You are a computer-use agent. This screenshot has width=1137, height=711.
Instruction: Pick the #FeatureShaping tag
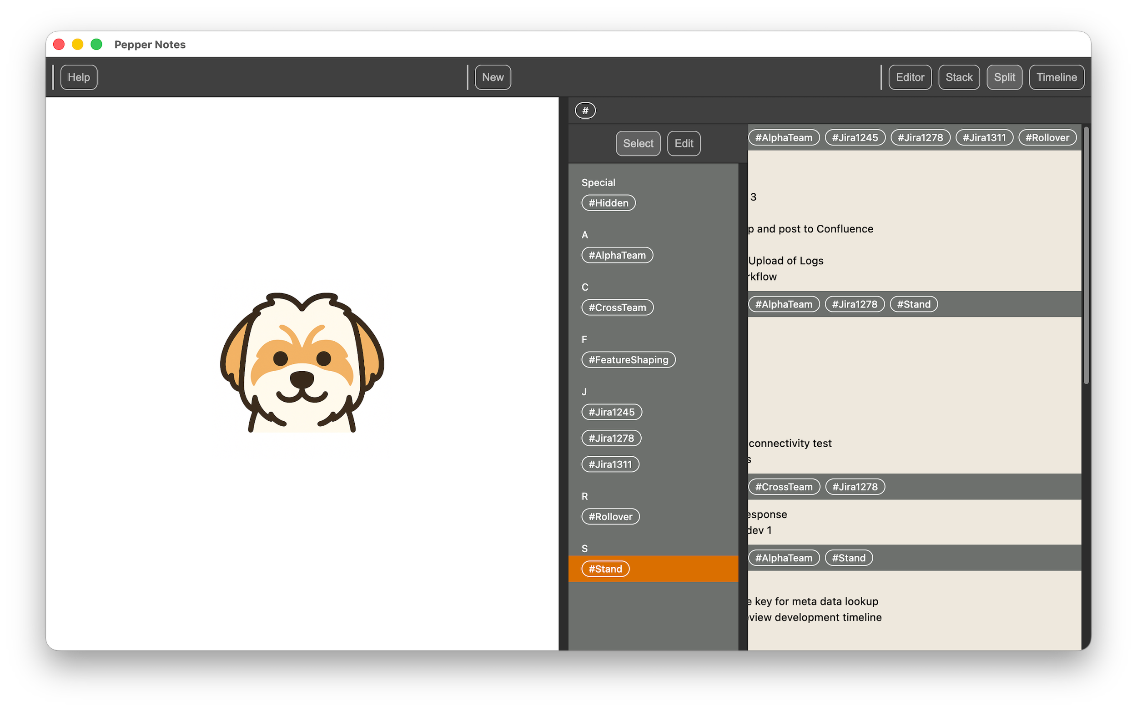click(x=628, y=360)
